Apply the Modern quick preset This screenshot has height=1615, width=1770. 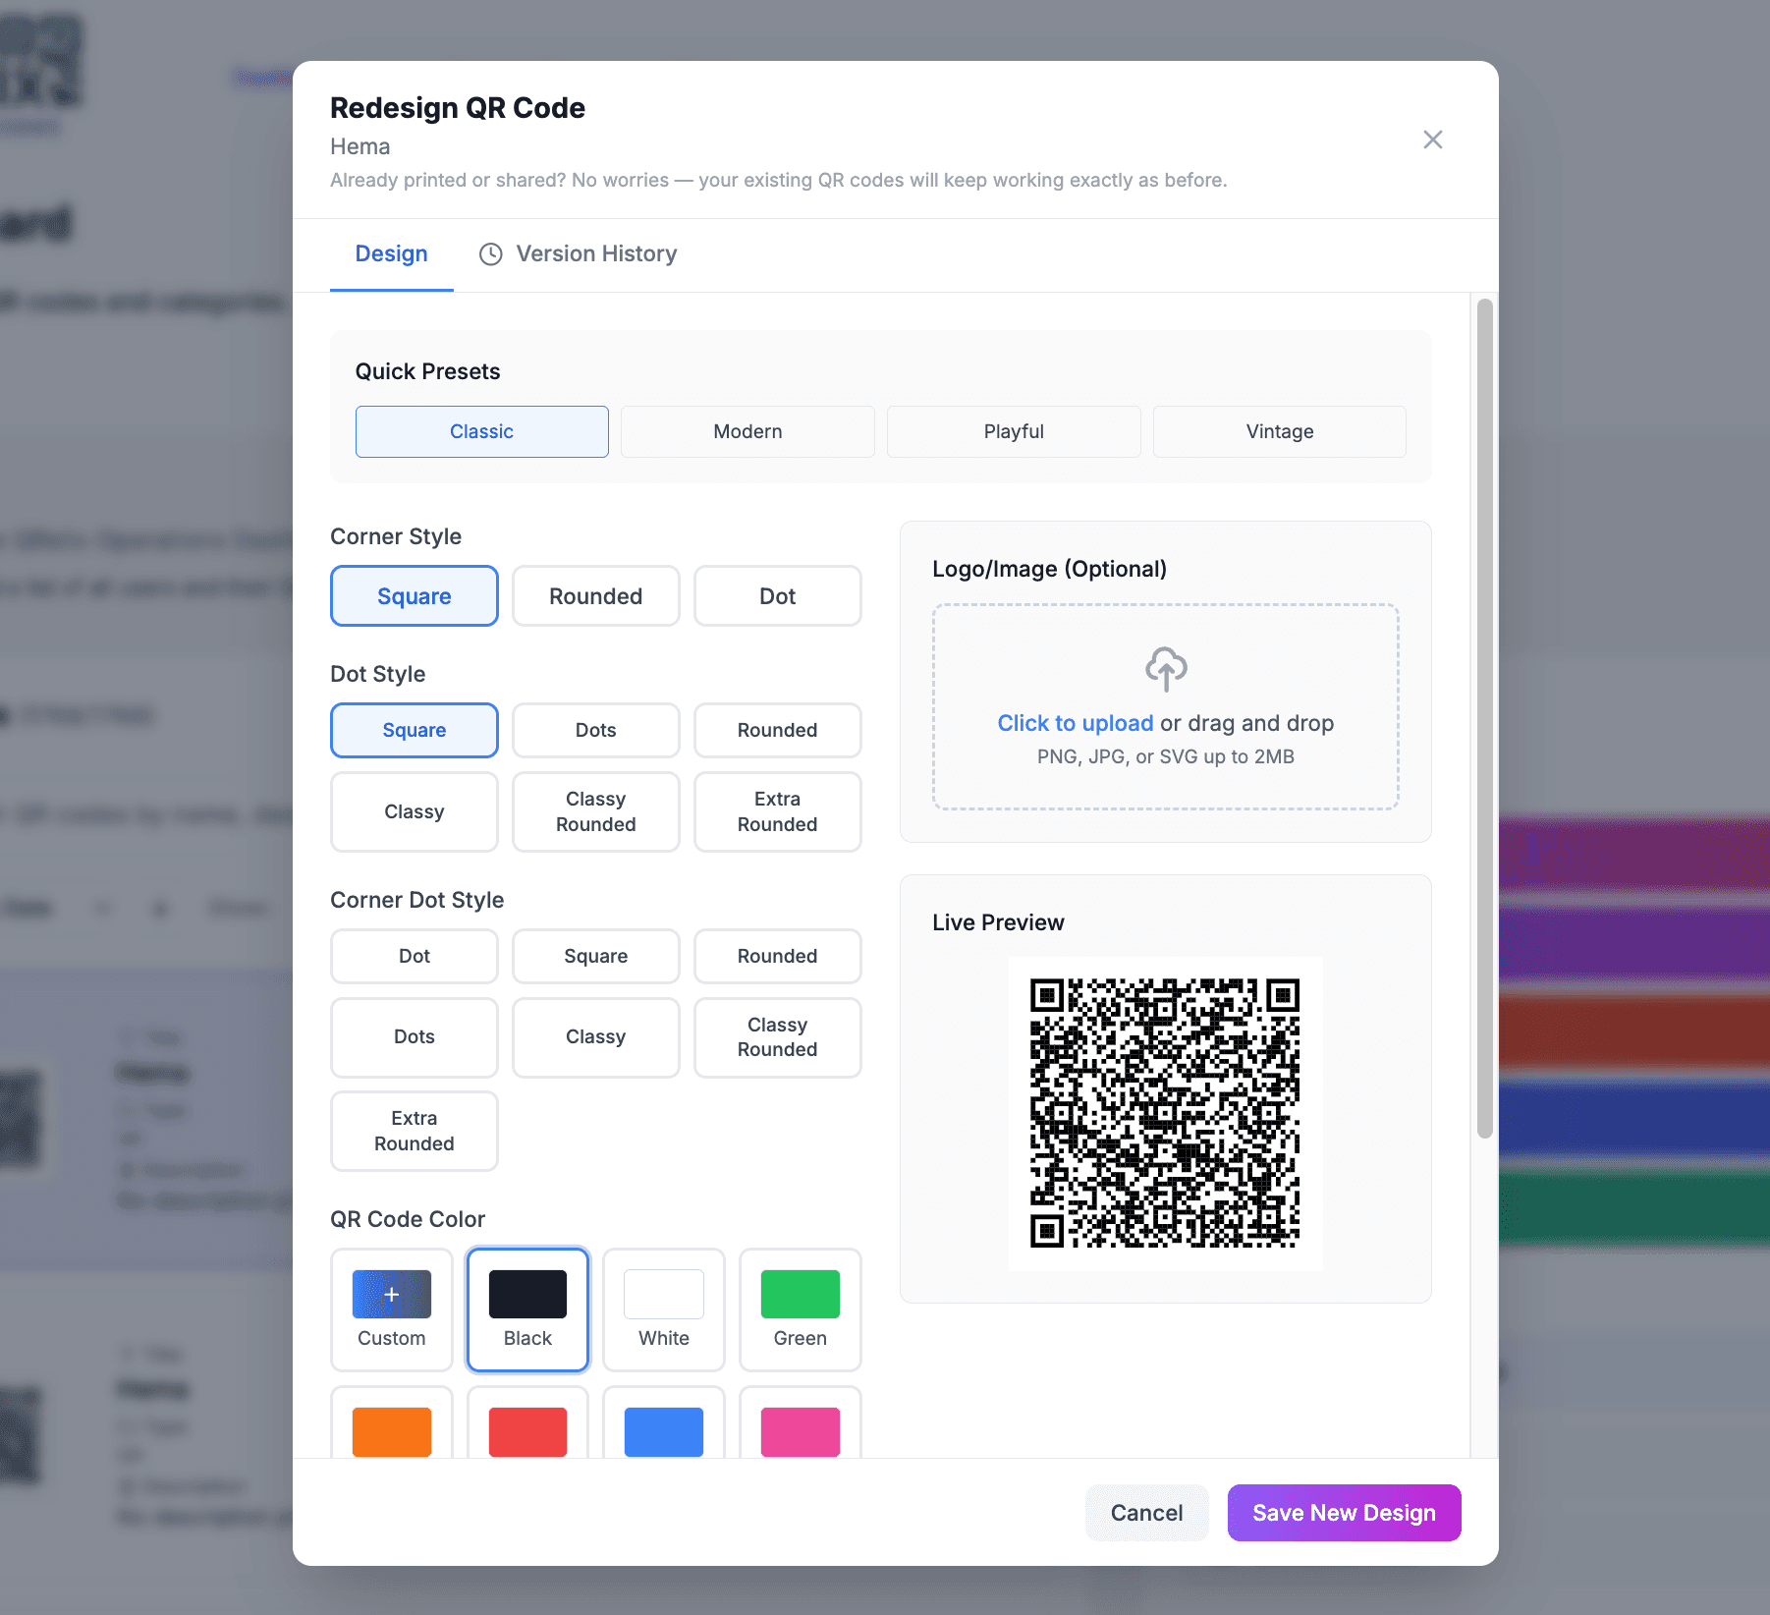tap(747, 431)
